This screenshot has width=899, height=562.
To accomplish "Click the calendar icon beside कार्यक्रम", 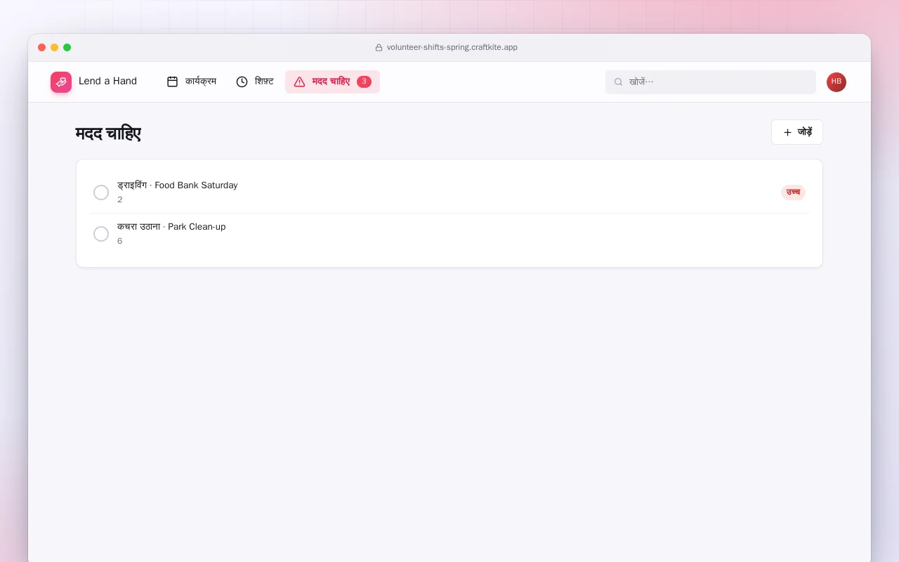I will coord(172,81).
